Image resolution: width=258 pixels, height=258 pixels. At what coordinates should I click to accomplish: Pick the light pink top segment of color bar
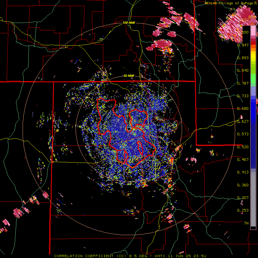253,31
